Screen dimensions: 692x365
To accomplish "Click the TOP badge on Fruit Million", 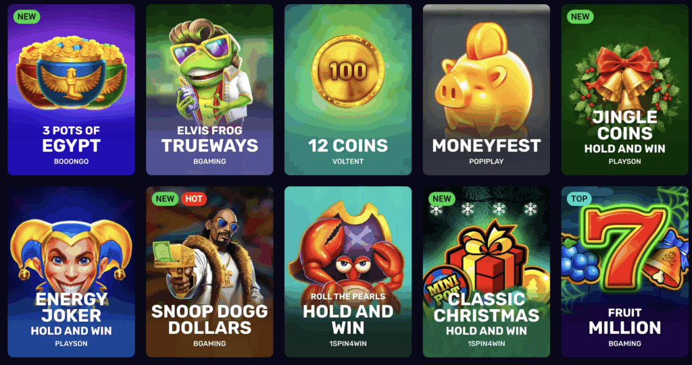I will click(579, 199).
